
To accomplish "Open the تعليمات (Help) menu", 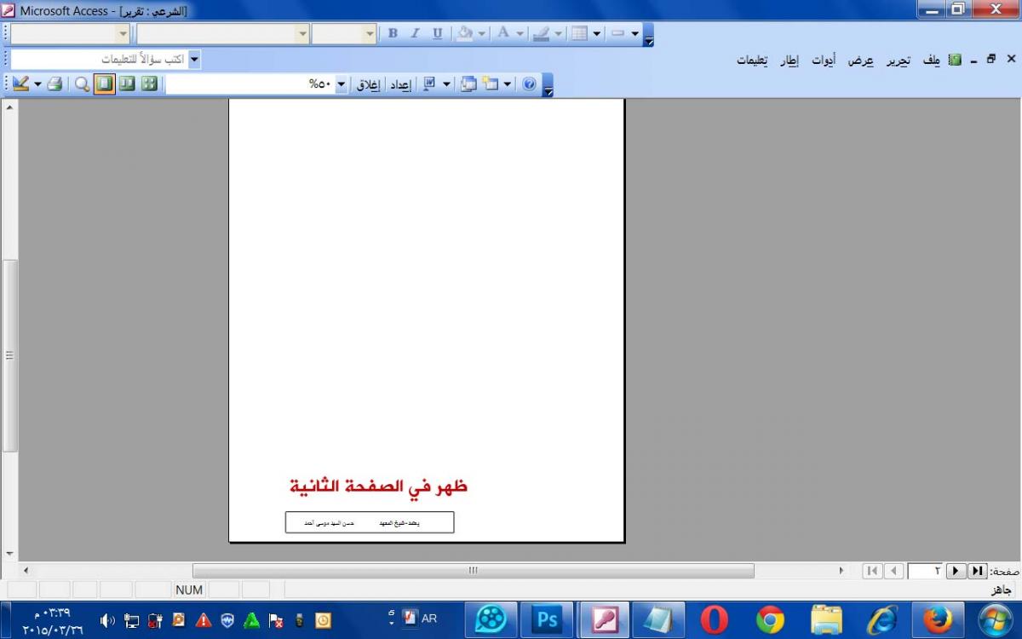I will (x=752, y=60).
